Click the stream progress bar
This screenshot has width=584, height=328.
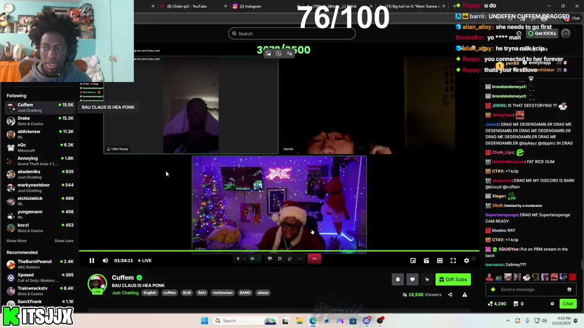click(x=279, y=251)
